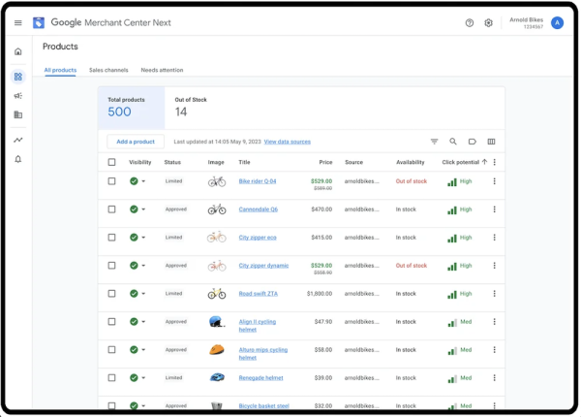Open the help question mark icon
This screenshot has height=417, width=581.
tap(470, 23)
